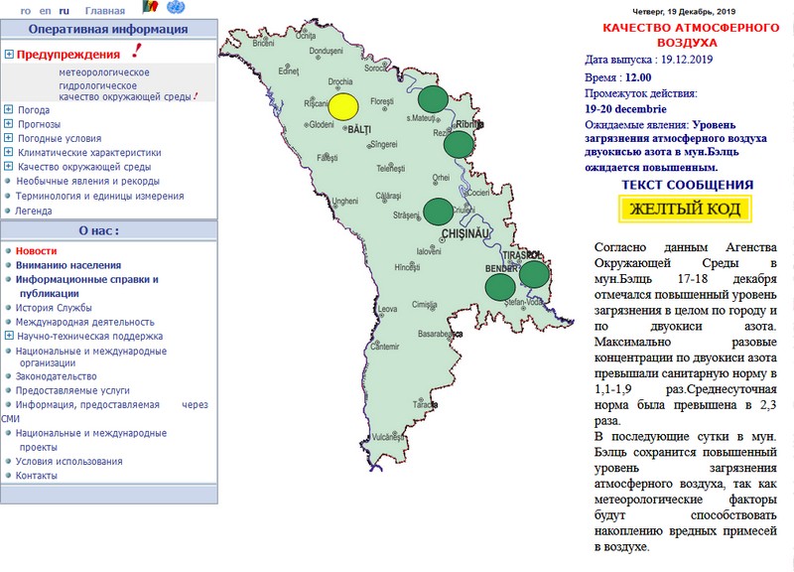Click the green circle near Rîbnița
The image size is (794, 572).
tap(458, 144)
